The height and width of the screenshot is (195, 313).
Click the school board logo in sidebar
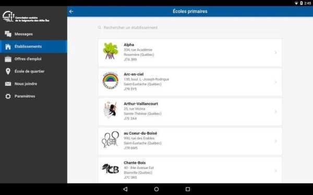pos(26,17)
